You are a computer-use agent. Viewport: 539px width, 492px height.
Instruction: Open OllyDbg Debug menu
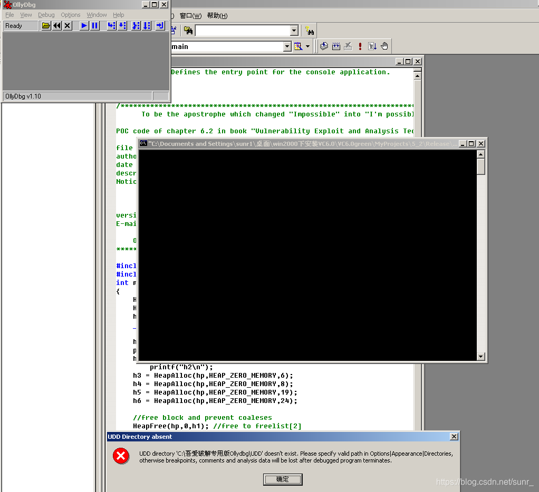46,15
